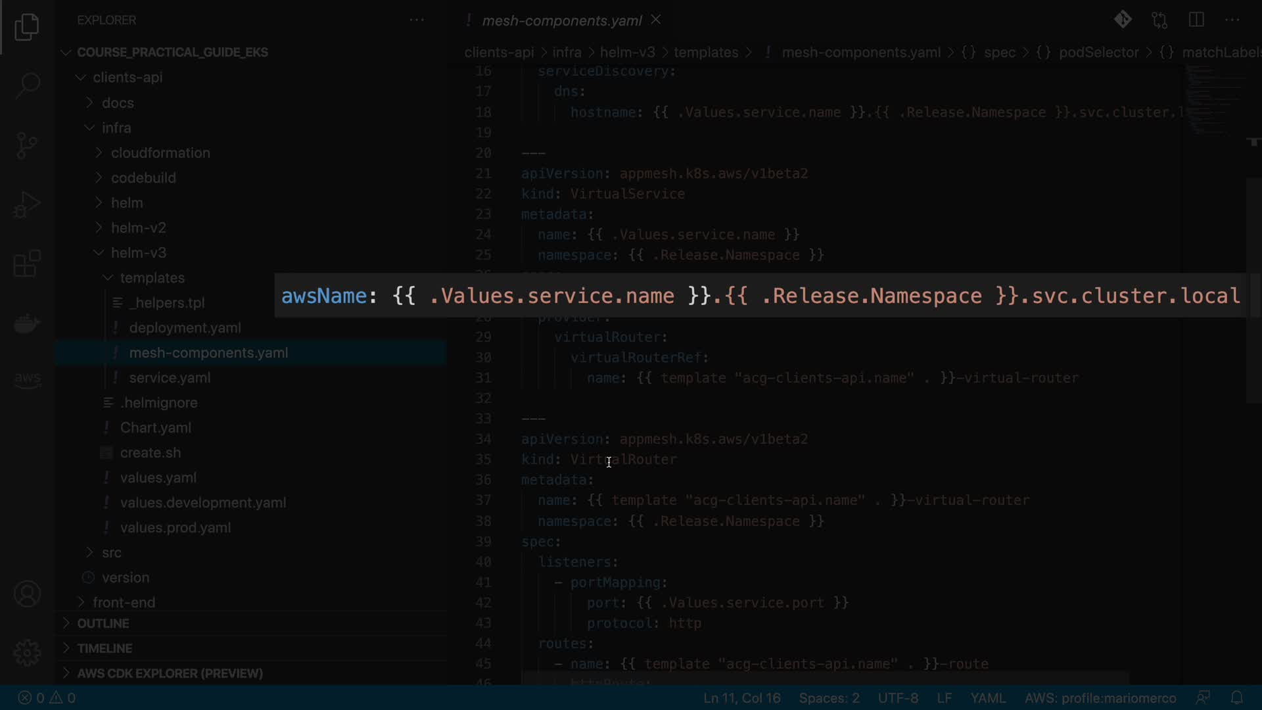Open values.prod.yaml from the file tree
1262x710 pixels.
175,527
